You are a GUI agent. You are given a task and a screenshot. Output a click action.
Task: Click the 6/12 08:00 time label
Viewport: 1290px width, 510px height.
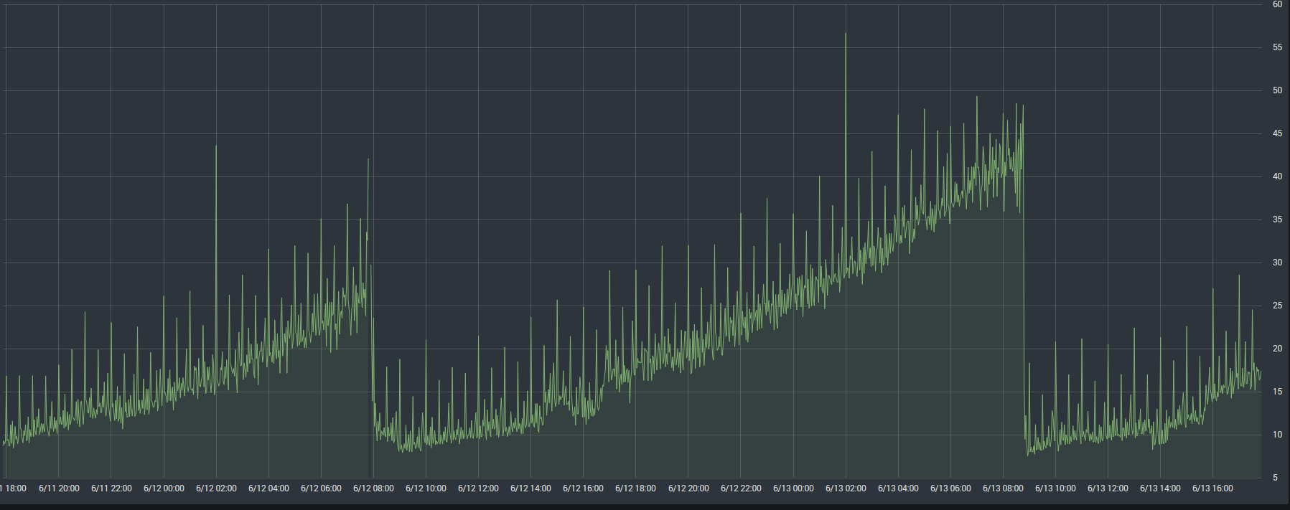point(373,488)
